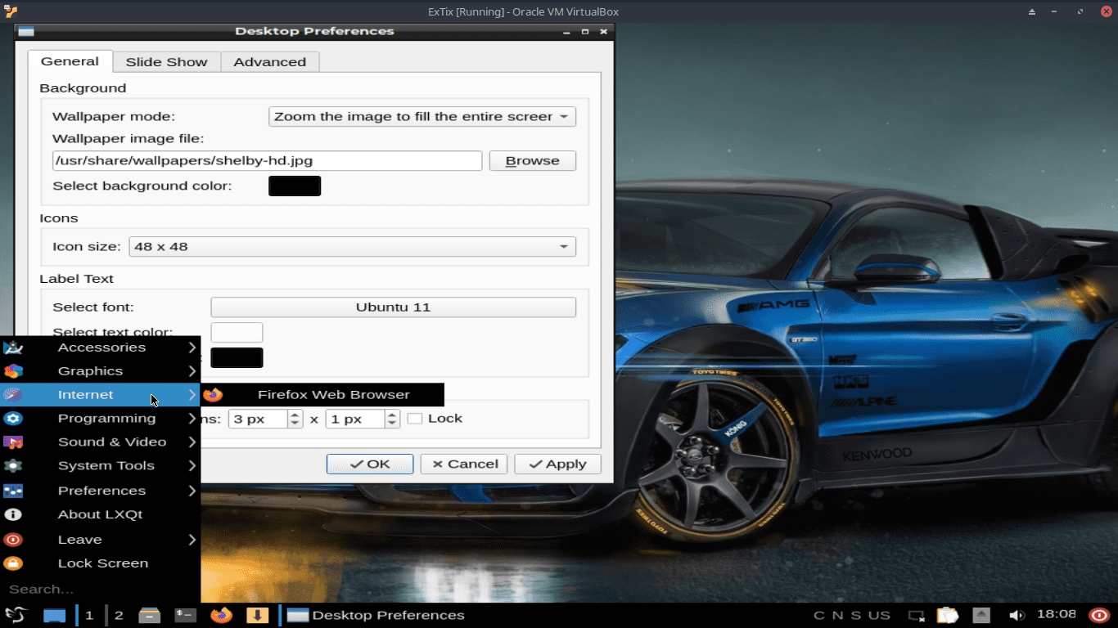Viewport: 1118px width, 628px height.
Task: Launch Firefox from the panel quicklaunch
Action: point(221,615)
